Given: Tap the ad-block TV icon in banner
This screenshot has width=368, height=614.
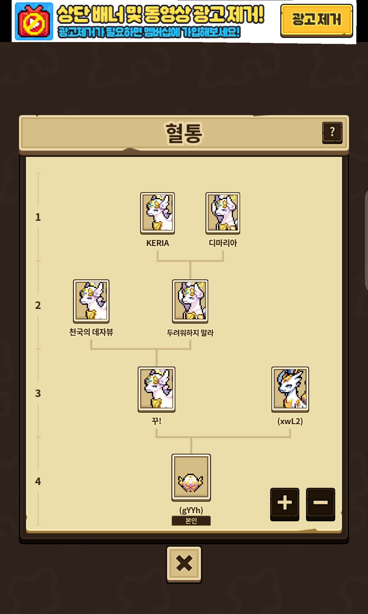Looking at the screenshot, I should click(x=34, y=21).
